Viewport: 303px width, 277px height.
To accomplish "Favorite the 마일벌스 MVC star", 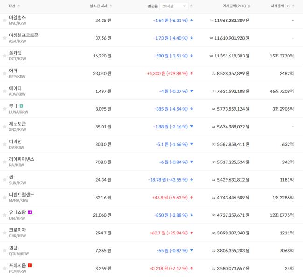I will (5, 21).
